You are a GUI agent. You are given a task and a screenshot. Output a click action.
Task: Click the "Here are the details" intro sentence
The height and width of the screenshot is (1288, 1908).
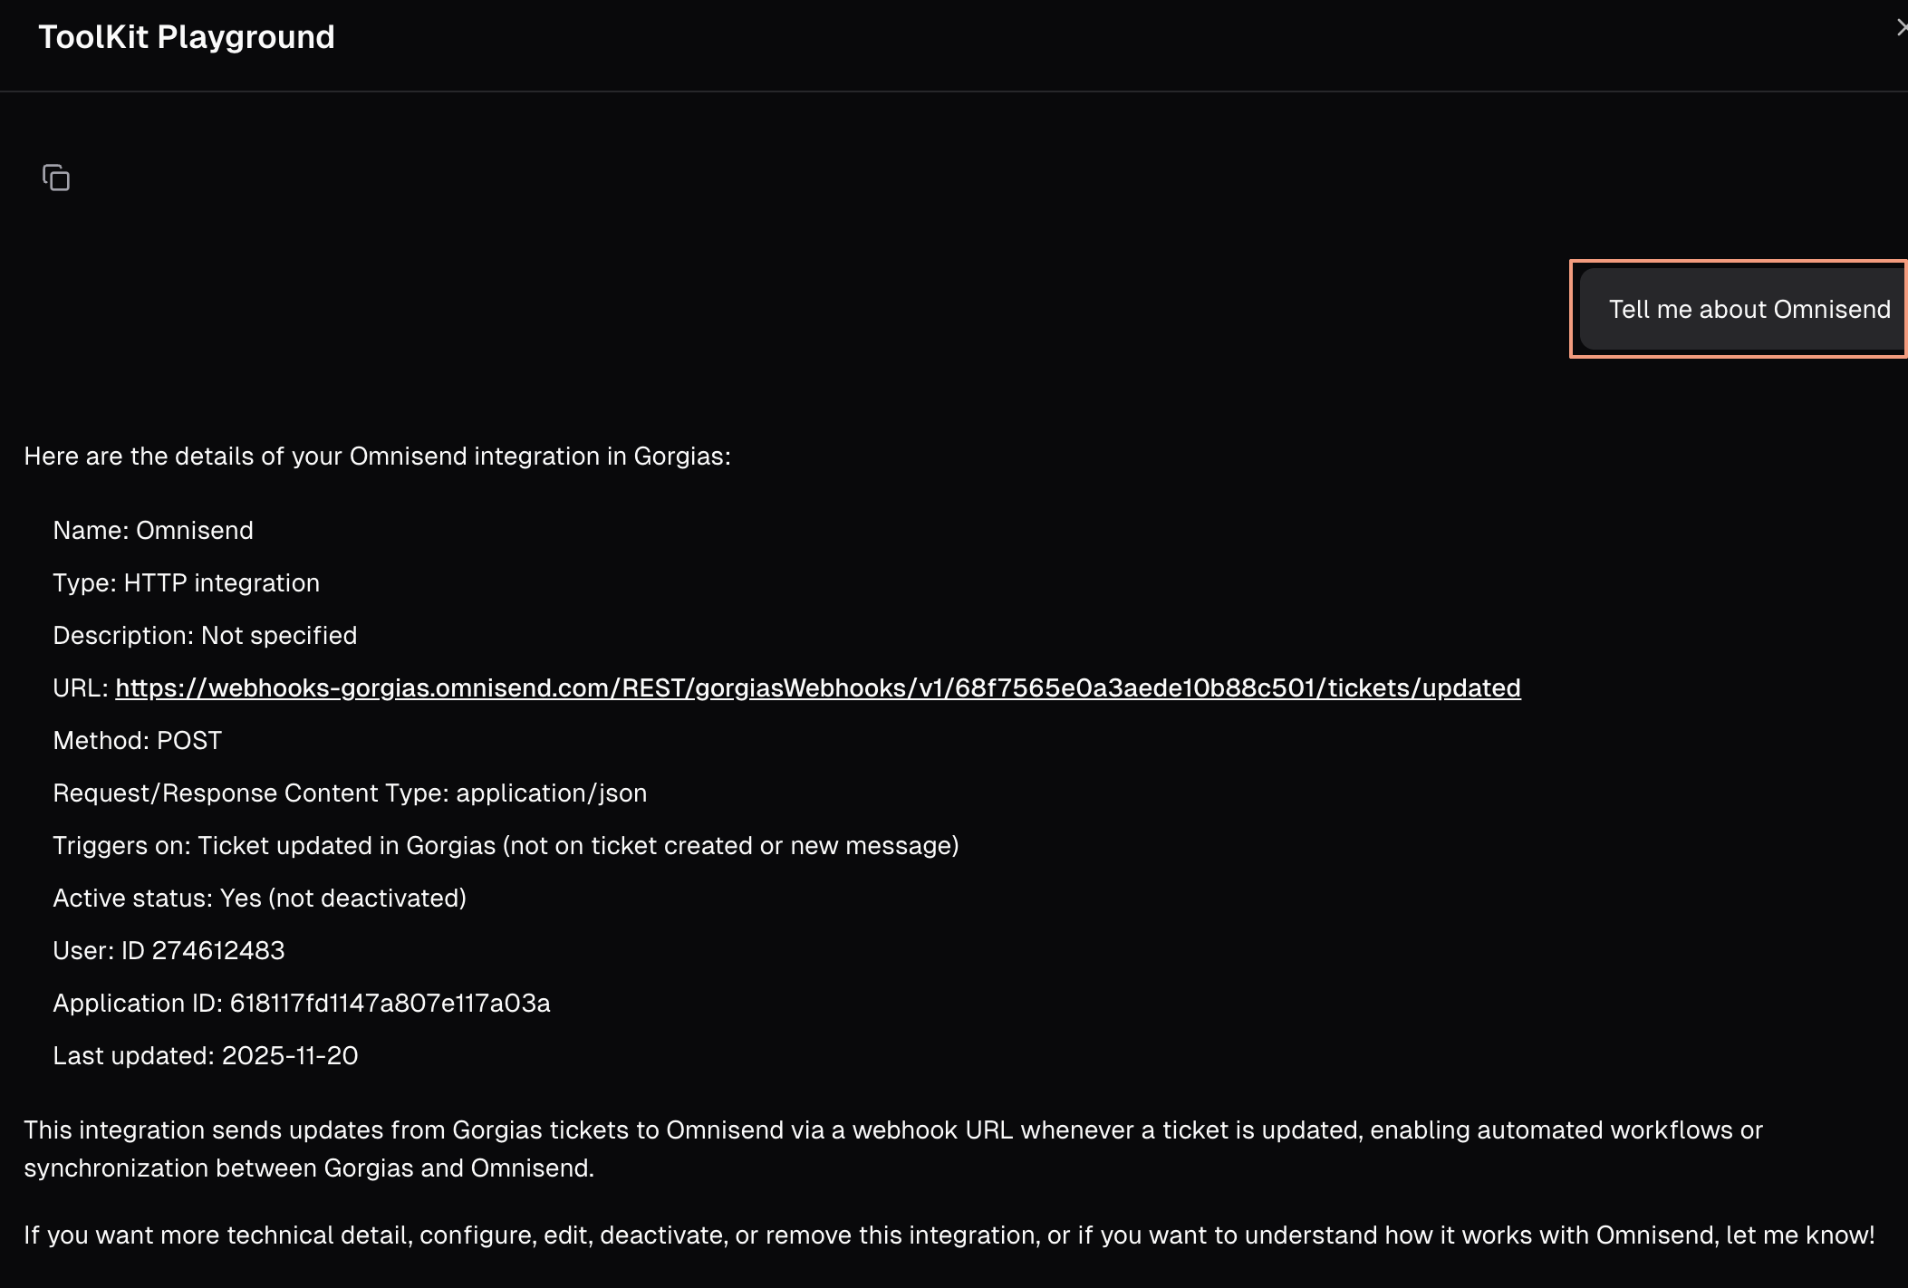point(377,457)
